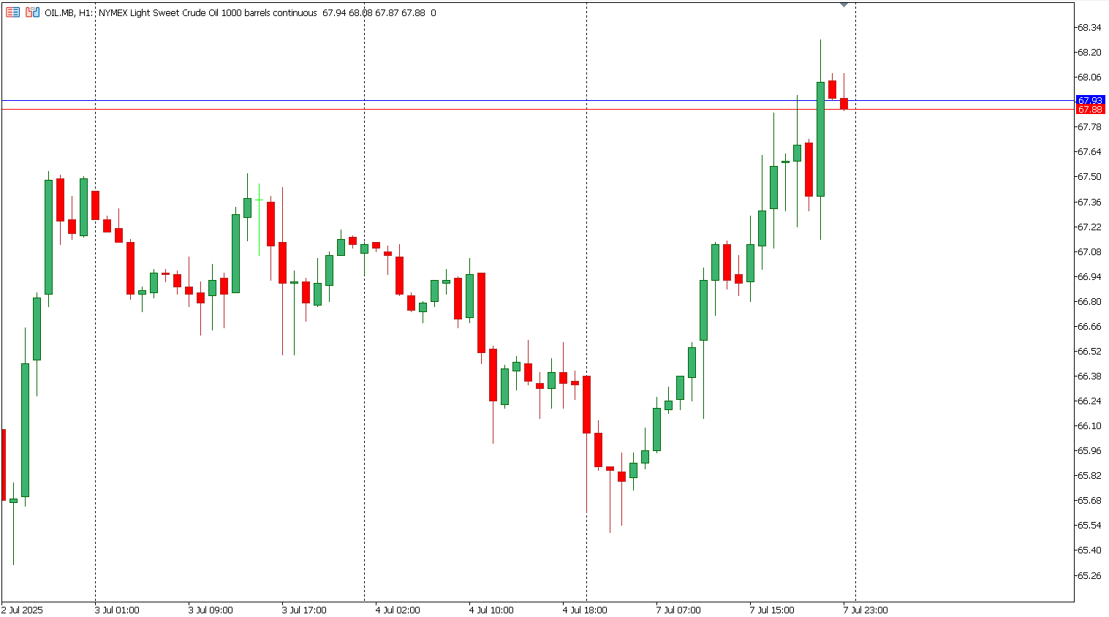1109x617 pixels.
Task: Click the 67.50 price scale label
Action: [1089, 177]
